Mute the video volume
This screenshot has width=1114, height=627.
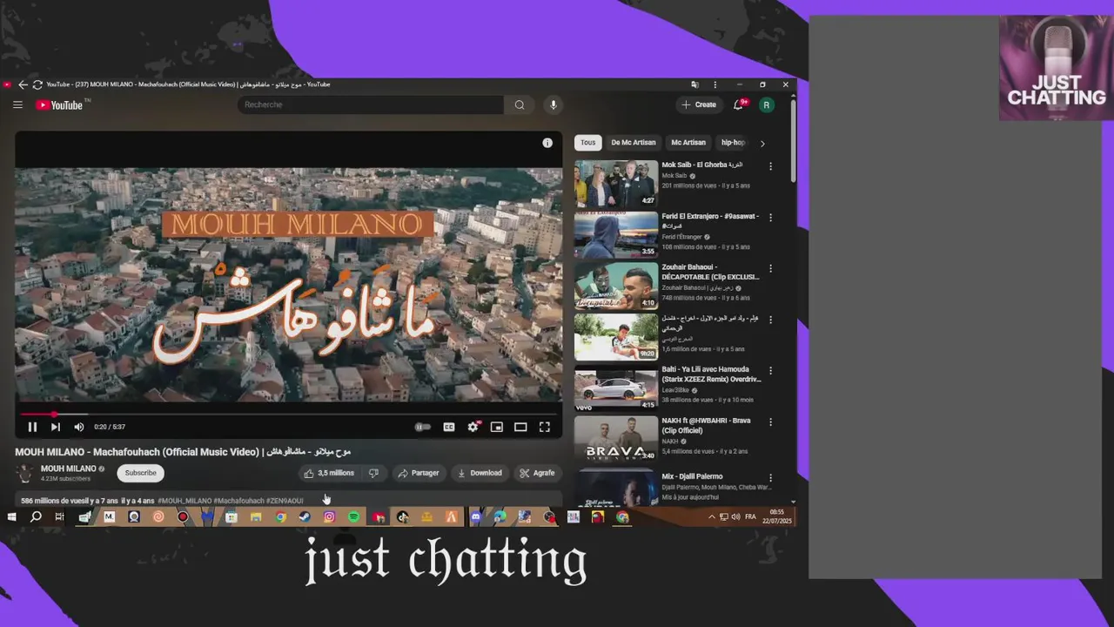coord(78,427)
